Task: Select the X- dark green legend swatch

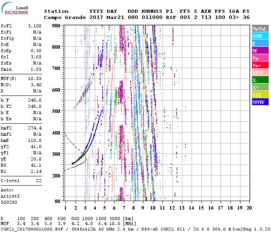Action: (x=260, y=80)
